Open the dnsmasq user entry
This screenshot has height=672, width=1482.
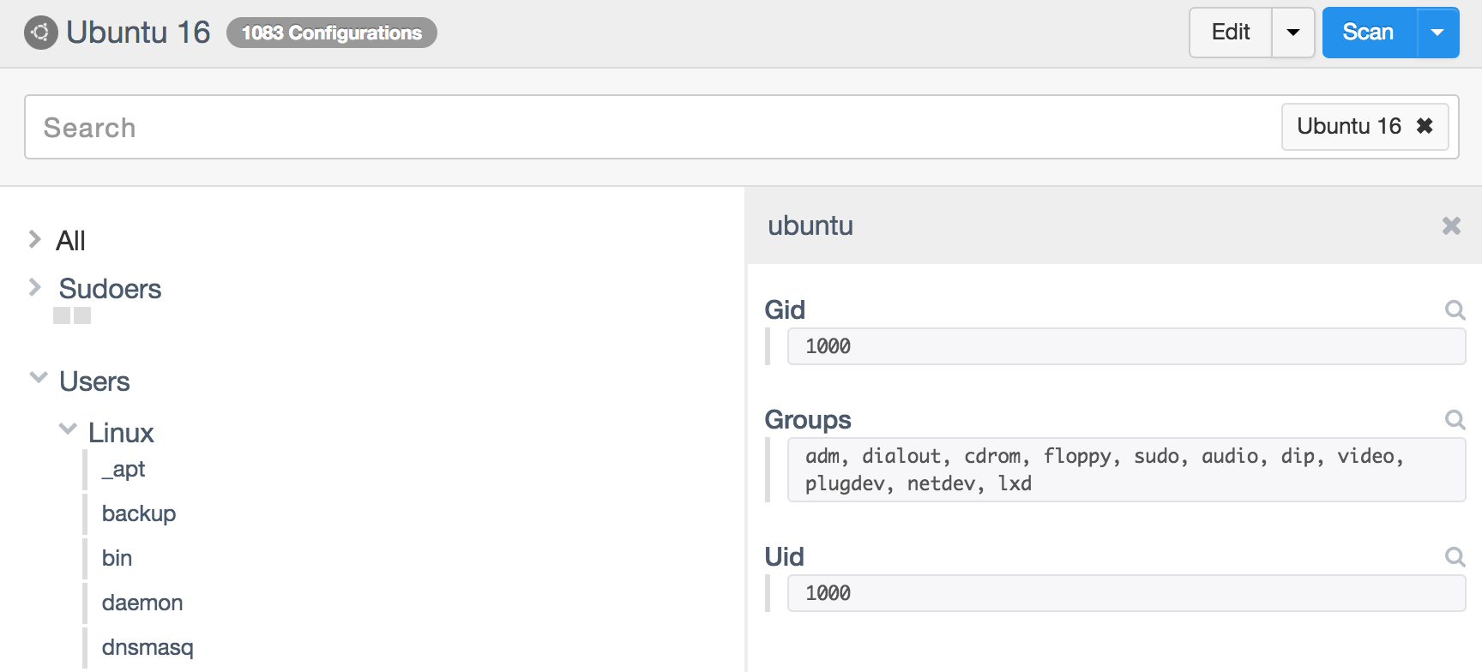point(148,647)
